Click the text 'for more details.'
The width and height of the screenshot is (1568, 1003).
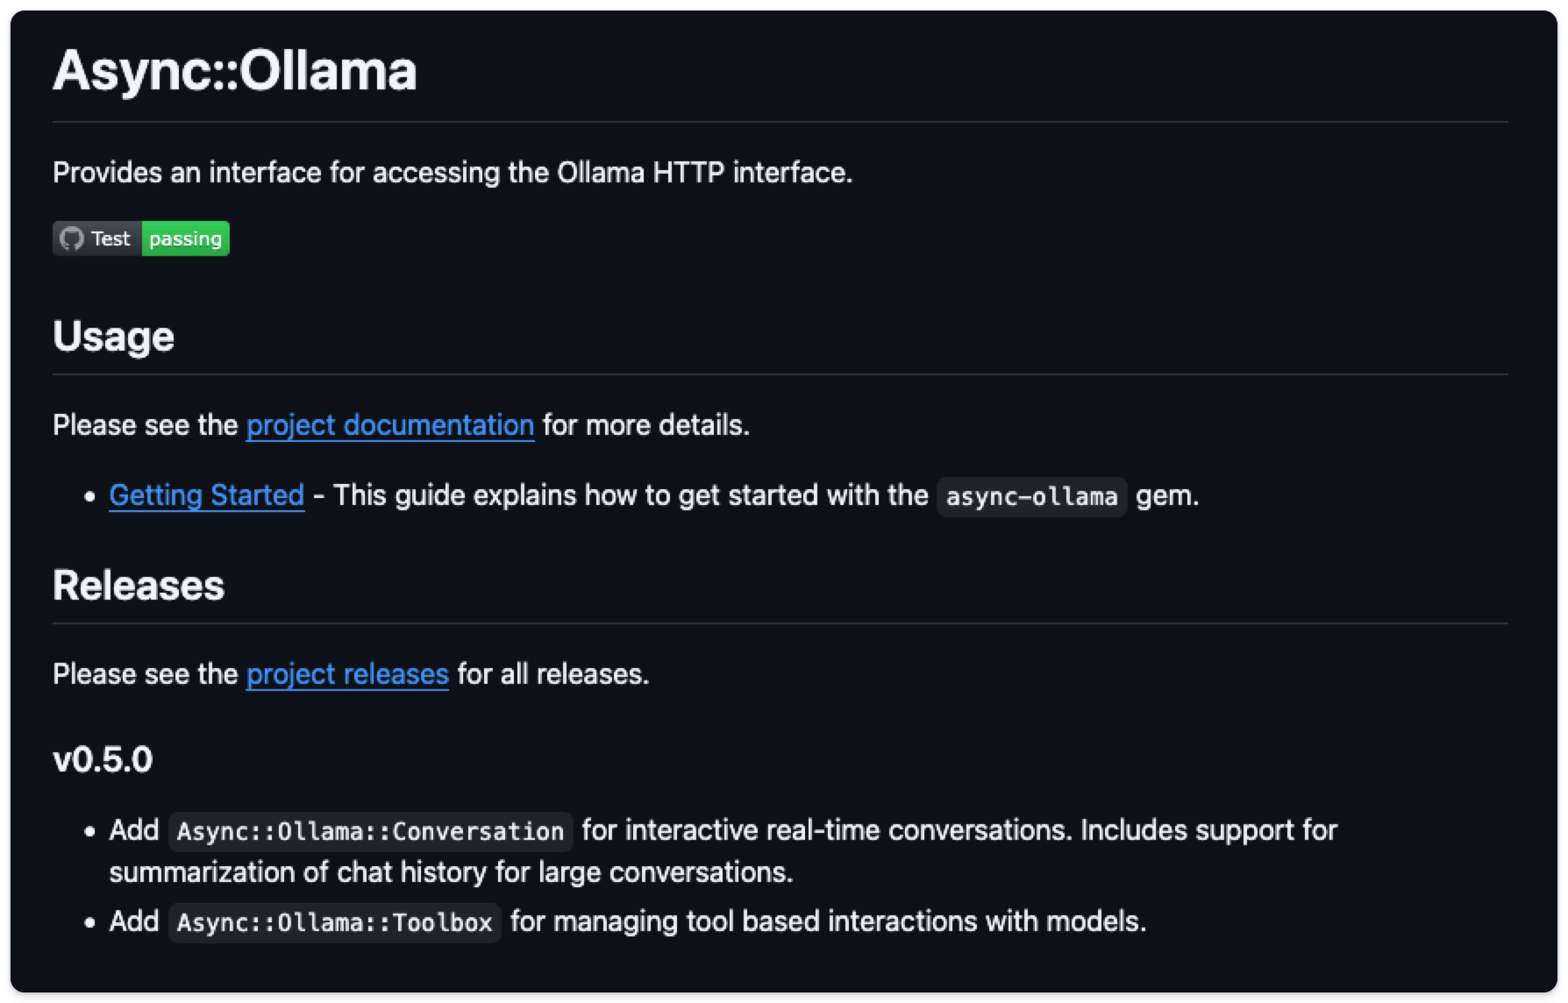click(x=646, y=425)
